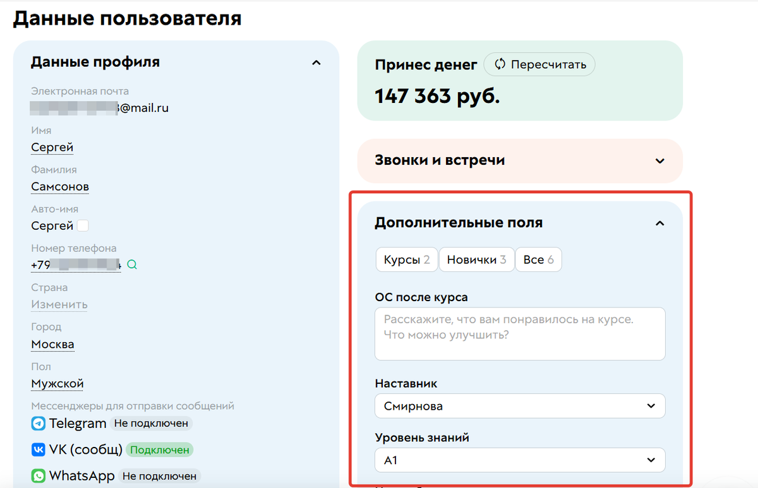This screenshot has width=758, height=488.
Task: Expand the Звонки и встречи section
Action: pyautogui.click(x=659, y=161)
